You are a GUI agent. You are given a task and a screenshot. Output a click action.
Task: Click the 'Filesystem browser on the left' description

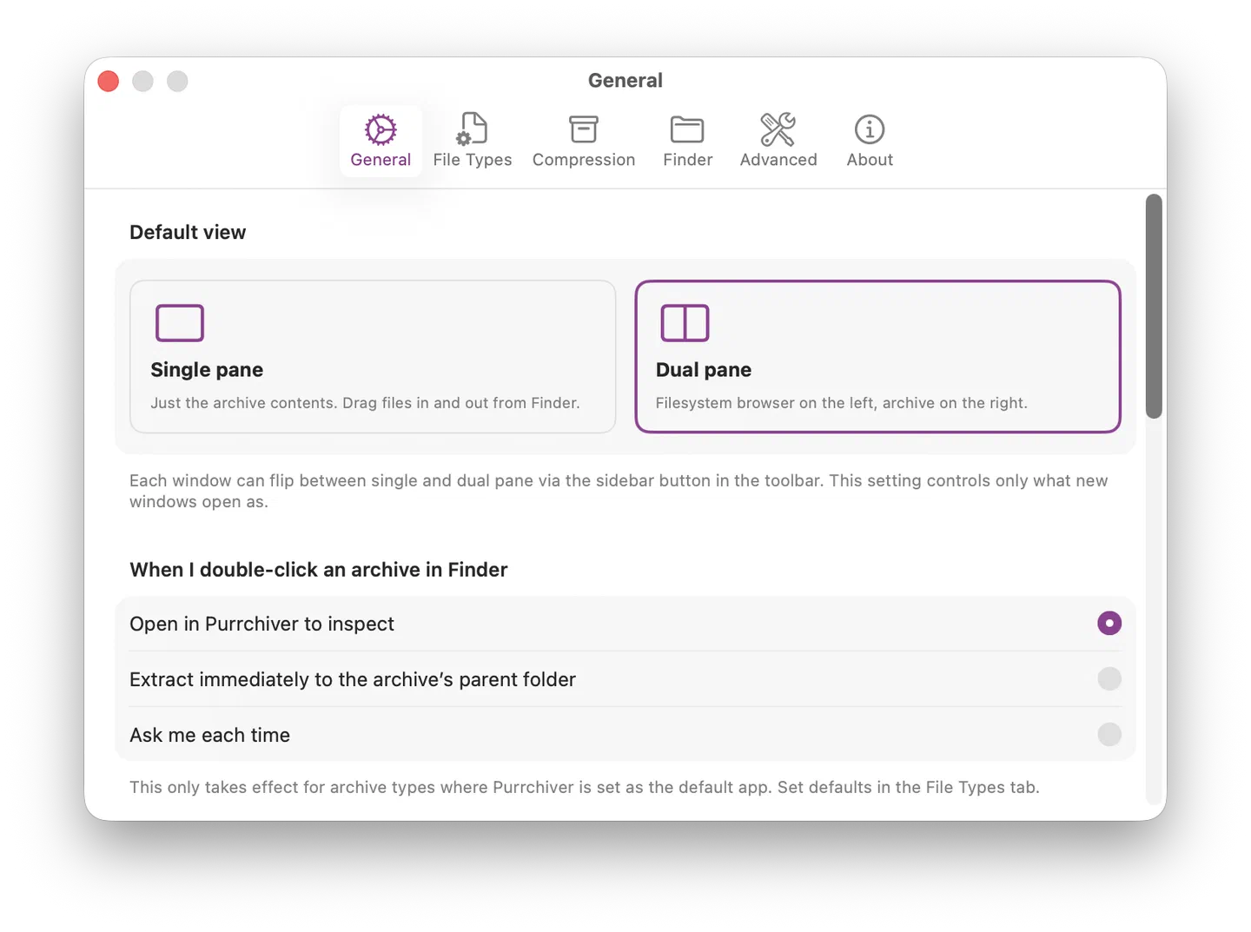click(842, 403)
